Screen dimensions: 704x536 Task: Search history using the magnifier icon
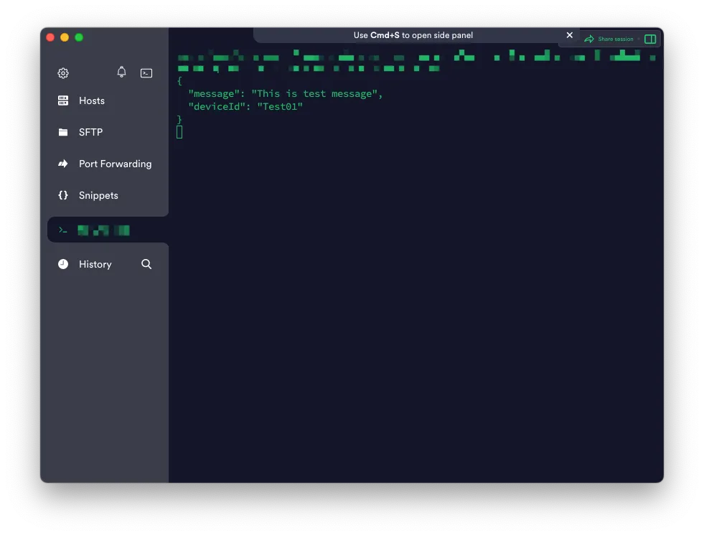tap(146, 265)
